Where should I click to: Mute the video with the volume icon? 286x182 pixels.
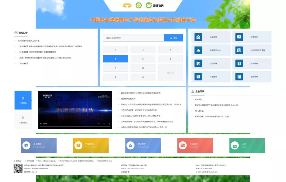pos(99,124)
